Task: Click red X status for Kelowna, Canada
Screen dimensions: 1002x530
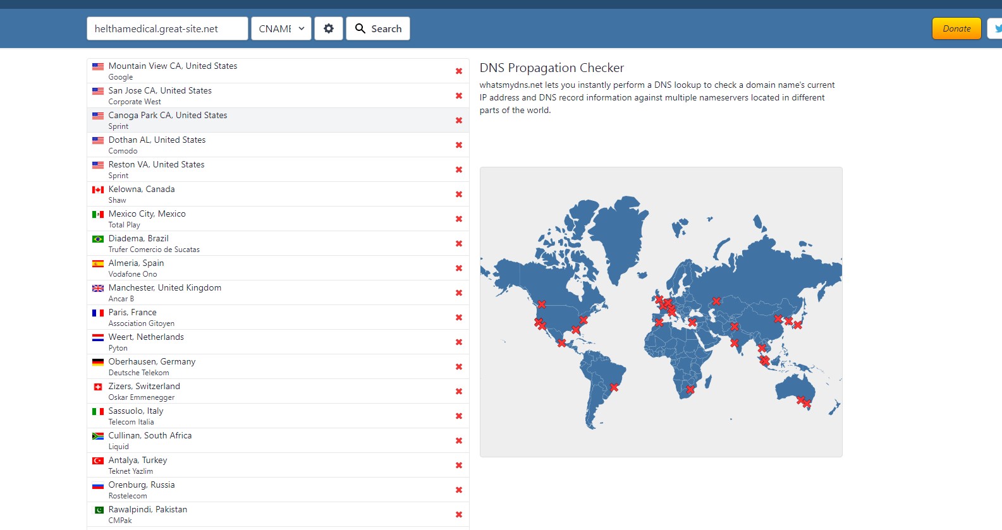Action: point(459,195)
